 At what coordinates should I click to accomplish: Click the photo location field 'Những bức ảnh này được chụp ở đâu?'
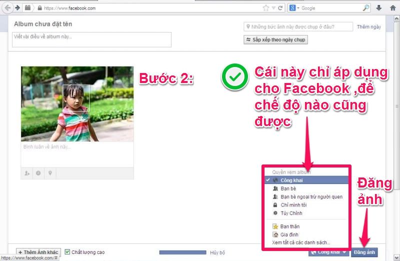[298, 26]
